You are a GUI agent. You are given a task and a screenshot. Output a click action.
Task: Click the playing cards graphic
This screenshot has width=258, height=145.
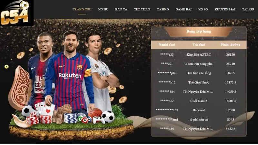point(45,109)
